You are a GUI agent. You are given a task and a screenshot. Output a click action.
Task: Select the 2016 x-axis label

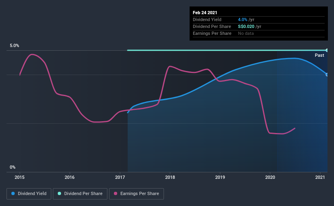pyautogui.click(x=70, y=177)
